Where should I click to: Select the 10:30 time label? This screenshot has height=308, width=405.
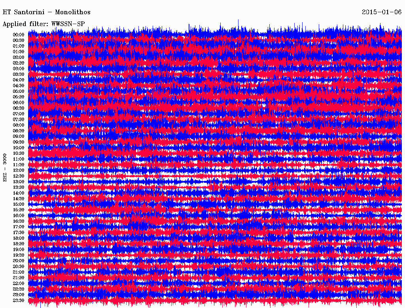(x=19, y=153)
